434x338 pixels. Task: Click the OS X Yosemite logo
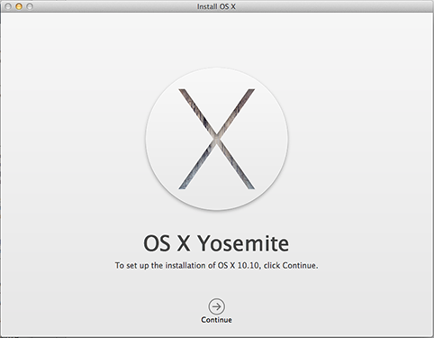217,139
